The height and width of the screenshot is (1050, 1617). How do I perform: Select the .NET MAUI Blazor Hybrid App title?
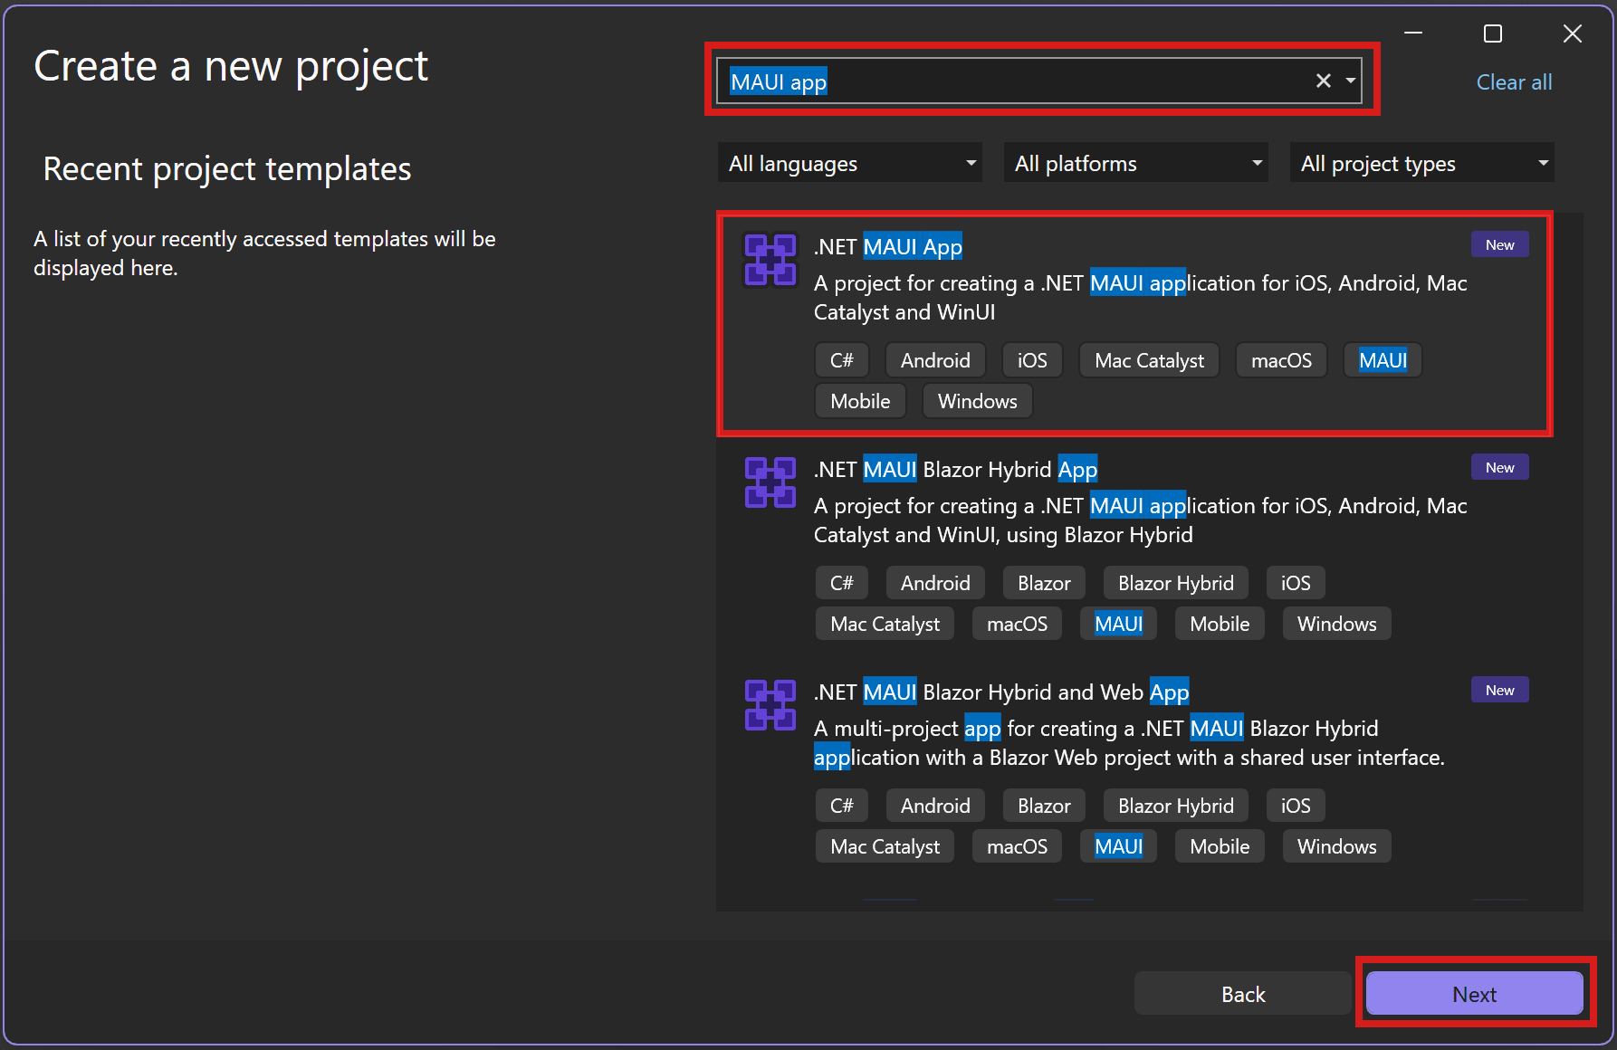[x=955, y=469]
